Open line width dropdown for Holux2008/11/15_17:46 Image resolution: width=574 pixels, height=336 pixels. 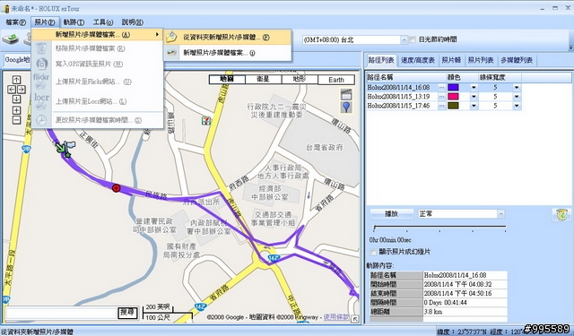pyautogui.click(x=517, y=106)
